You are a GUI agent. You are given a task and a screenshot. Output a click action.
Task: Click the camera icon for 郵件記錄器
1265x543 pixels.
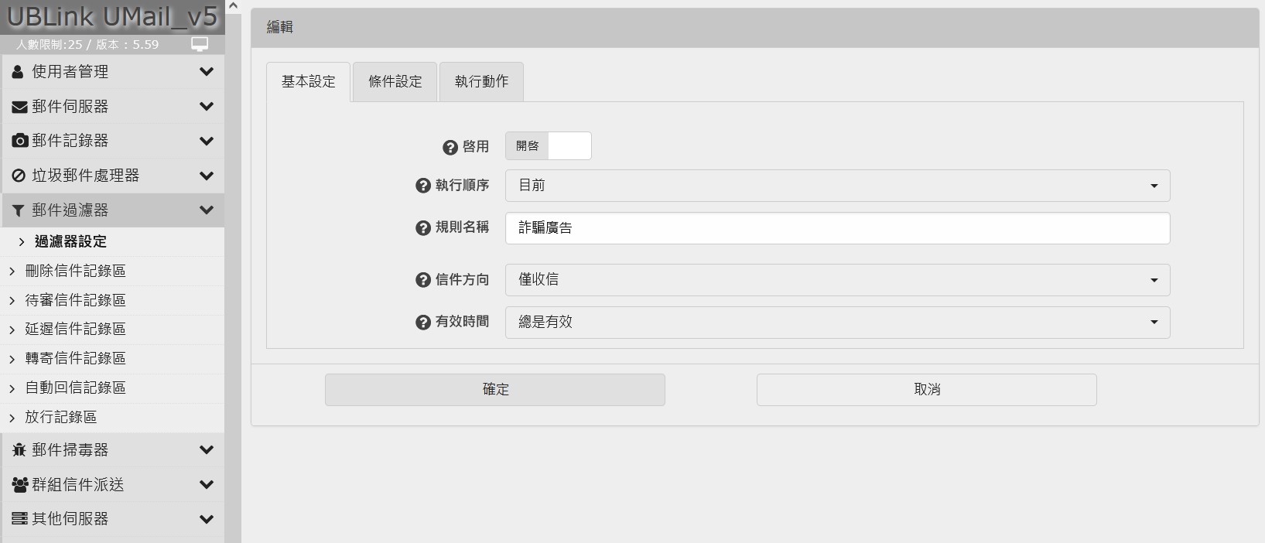[19, 141]
